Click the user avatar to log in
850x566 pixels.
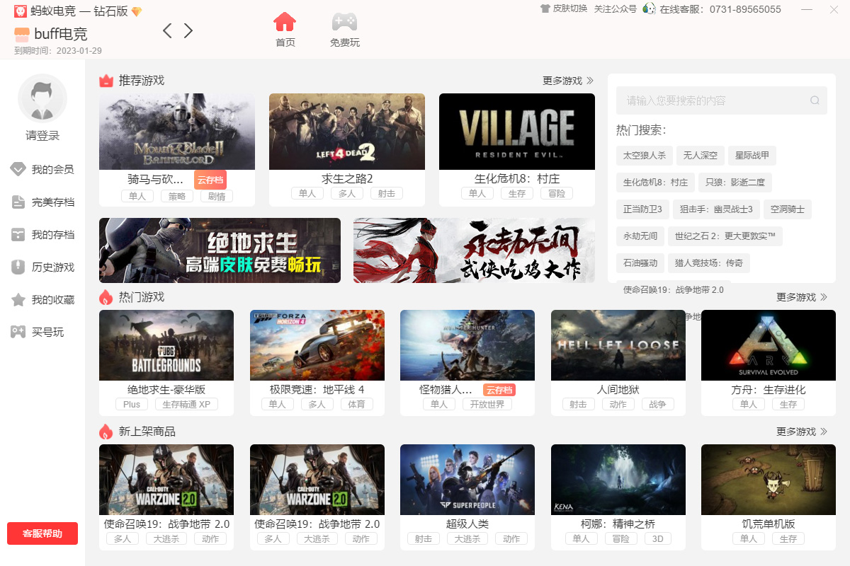pos(42,98)
